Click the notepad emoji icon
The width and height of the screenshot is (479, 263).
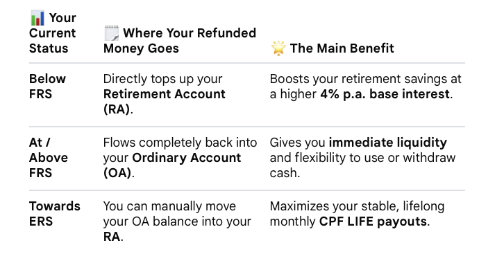[111, 33]
